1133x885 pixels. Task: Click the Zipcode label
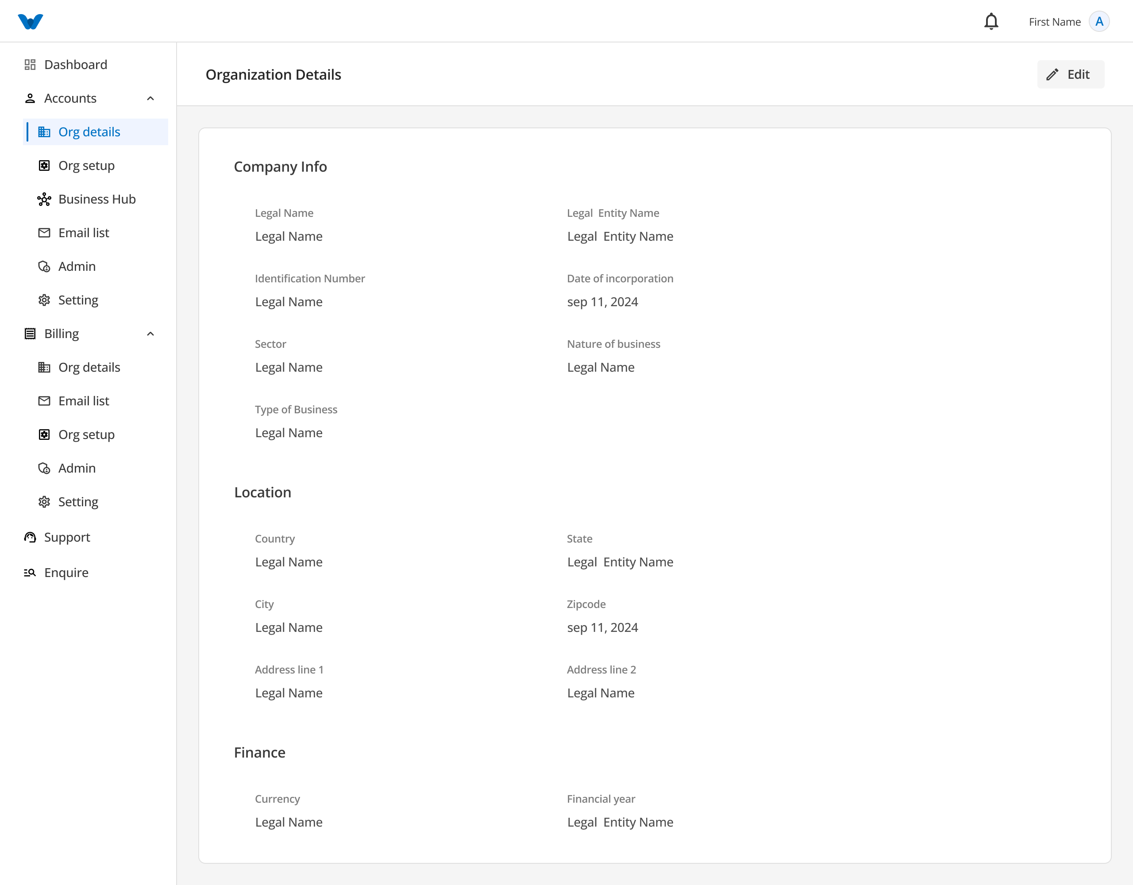586,604
